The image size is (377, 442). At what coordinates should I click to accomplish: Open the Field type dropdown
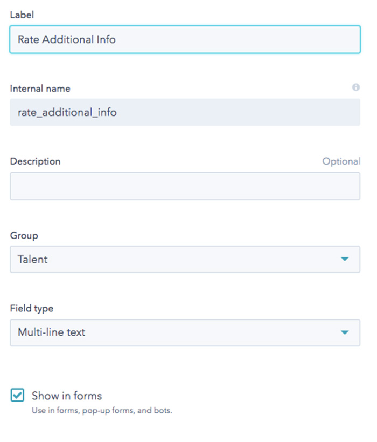coord(185,332)
